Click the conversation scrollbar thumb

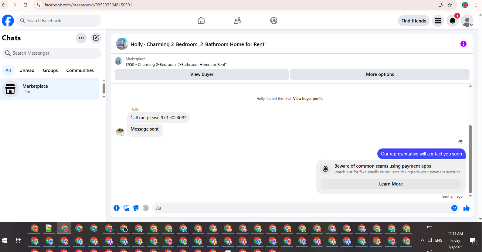coord(470,159)
